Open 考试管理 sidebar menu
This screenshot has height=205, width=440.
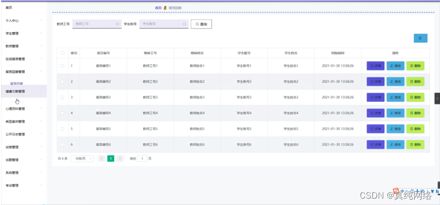pos(24,186)
